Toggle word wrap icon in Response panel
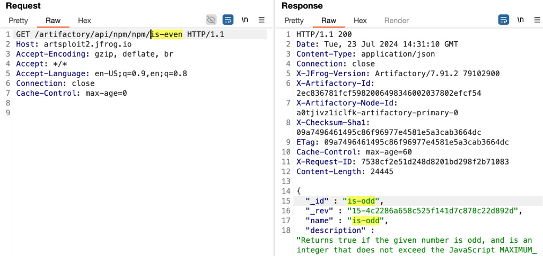543x256 pixels. pyautogui.click(x=504, y=20)
